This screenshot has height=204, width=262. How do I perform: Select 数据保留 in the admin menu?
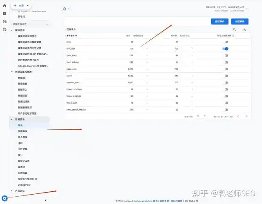(x=22, y=95)
